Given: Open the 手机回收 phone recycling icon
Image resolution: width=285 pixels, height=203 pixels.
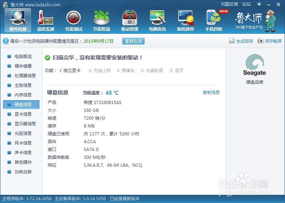Looking at the screenshot, I should 214,20.
